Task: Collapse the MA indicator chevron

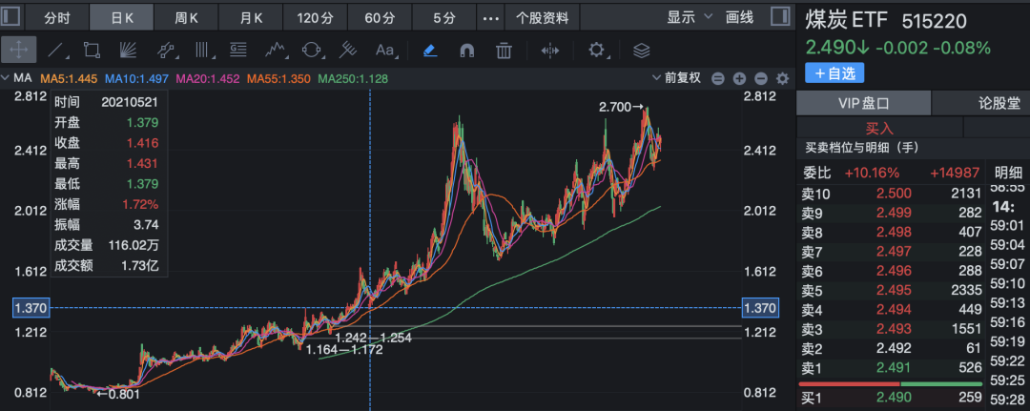Action: (6, 79)
